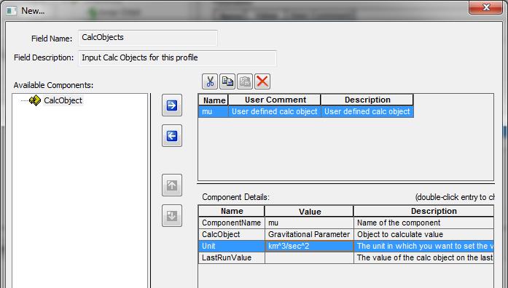Click the New dialog title icon

pos(12,11)
